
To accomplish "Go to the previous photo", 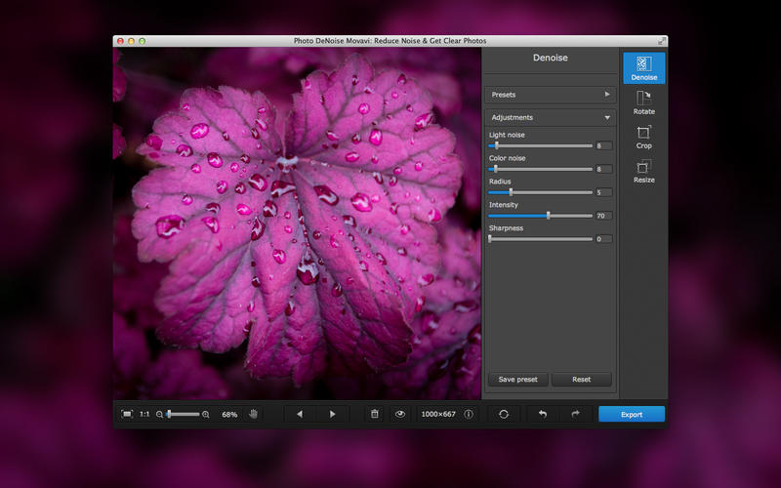I will (x=300, y=414).
